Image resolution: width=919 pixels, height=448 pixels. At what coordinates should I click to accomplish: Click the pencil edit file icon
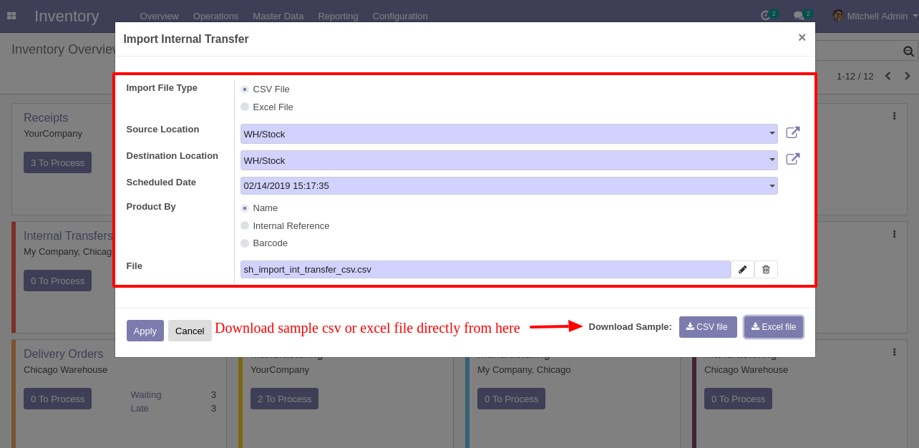743,269
